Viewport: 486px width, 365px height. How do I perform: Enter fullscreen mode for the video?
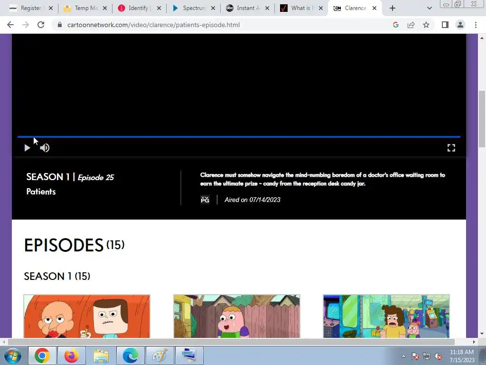pyautogui.click(x=451, y=148)
